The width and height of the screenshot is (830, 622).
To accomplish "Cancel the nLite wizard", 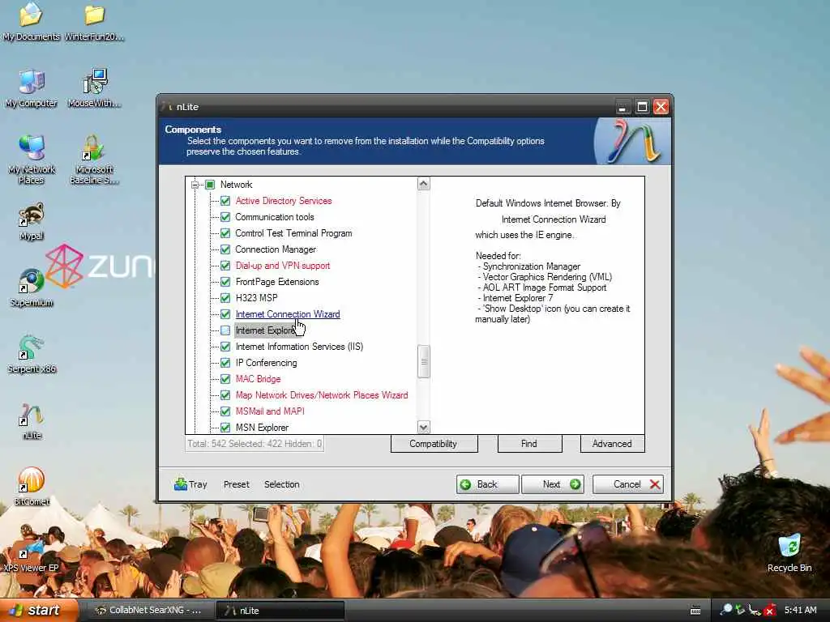I will tap(628, 484).
